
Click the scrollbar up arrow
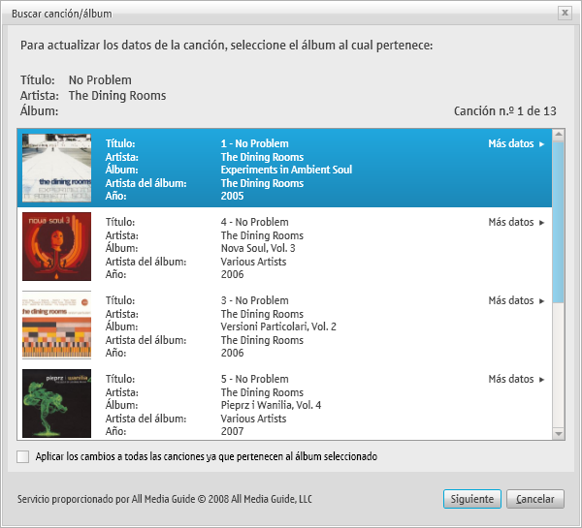click(x=559, y=135)
